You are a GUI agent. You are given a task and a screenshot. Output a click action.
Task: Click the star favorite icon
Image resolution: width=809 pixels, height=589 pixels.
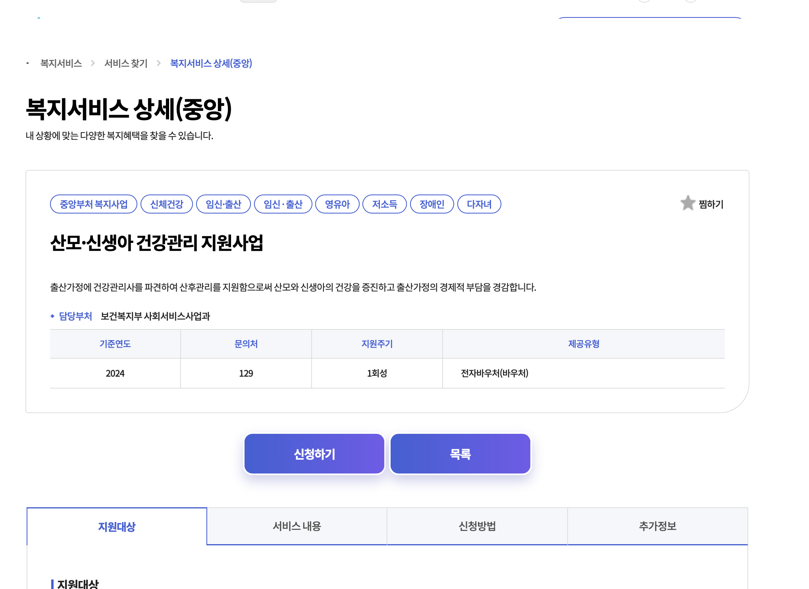(x=688, y=203)
